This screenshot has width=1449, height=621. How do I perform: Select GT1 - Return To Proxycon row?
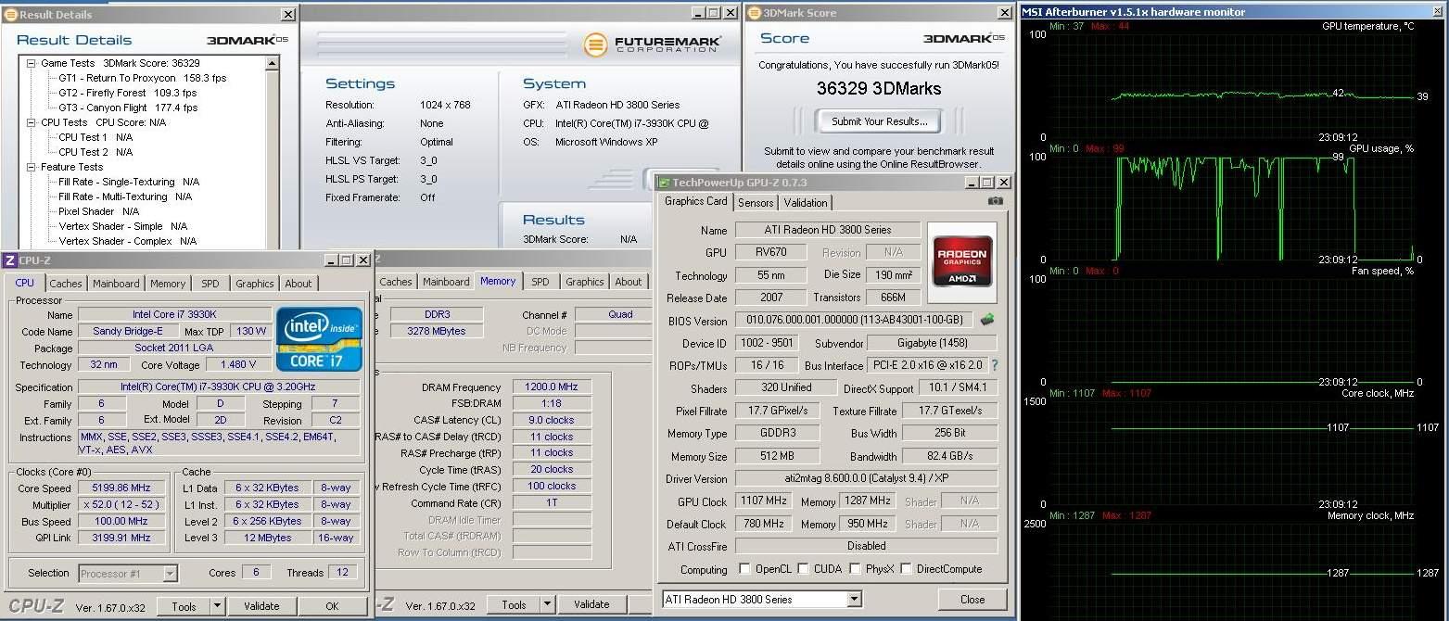(142, 78)
